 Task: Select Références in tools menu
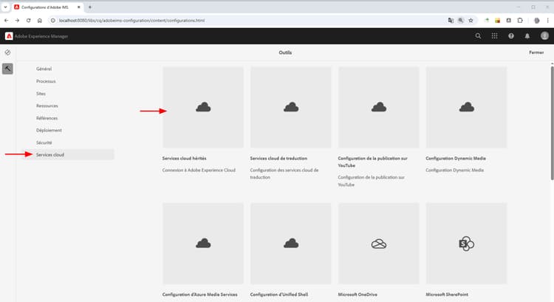47,118
